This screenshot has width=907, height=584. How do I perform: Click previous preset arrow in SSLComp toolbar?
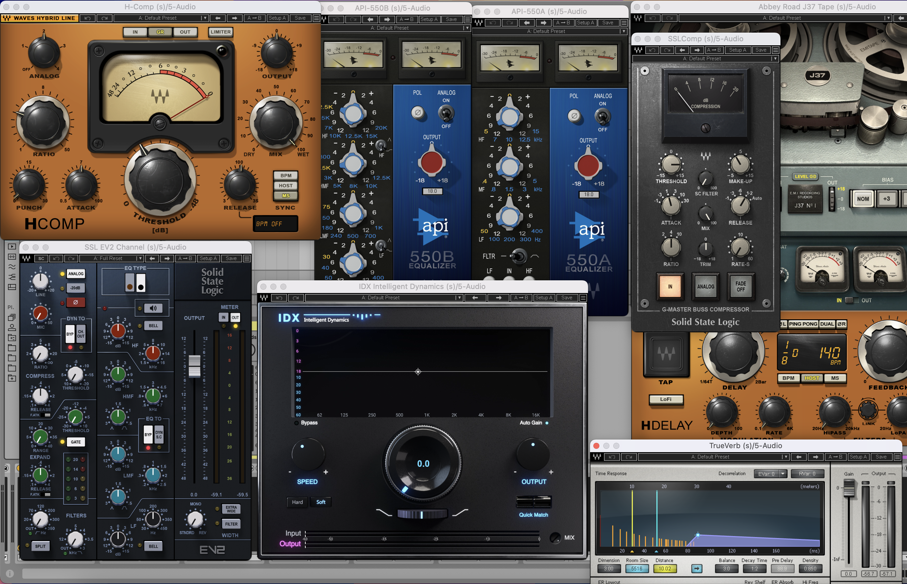(682, 50)
